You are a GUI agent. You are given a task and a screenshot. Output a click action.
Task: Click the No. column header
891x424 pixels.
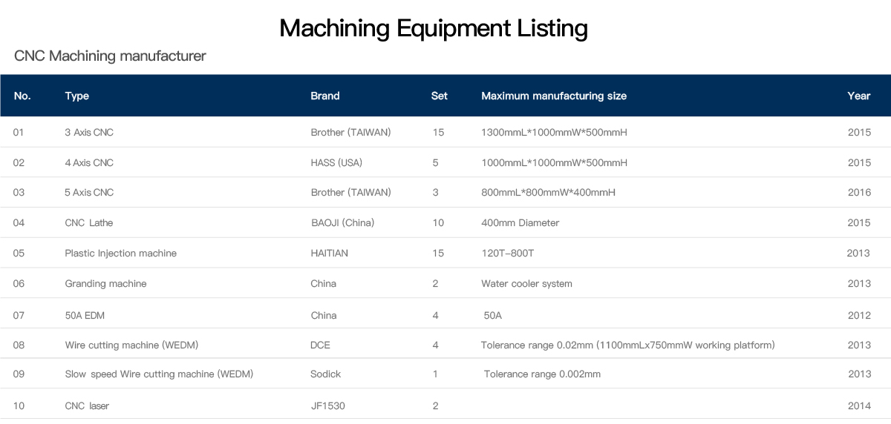[x=22, y=96]
